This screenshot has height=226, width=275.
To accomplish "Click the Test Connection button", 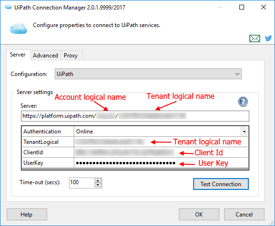I will (x=221, y=184).
